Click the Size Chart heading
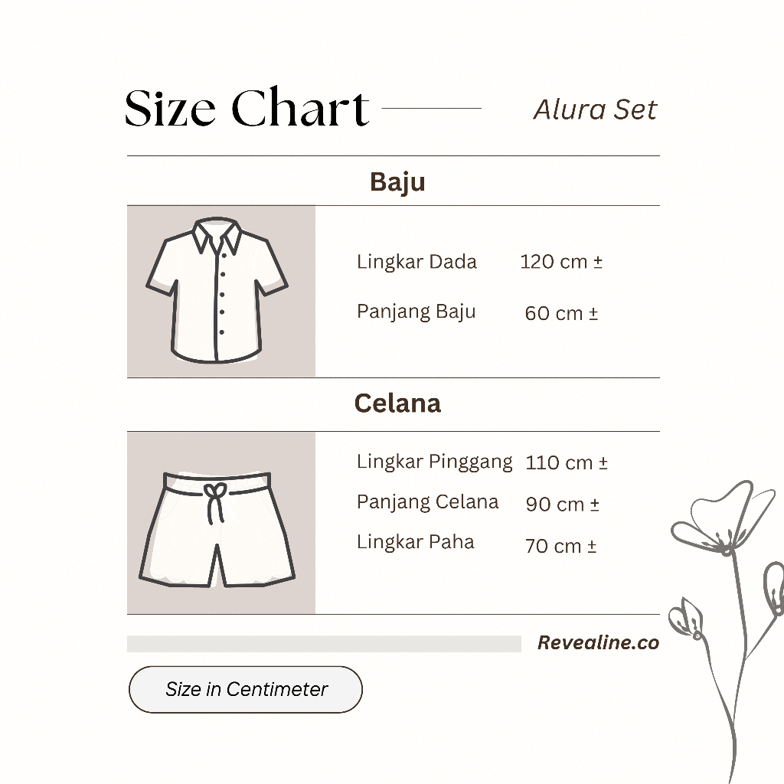This screenshot has height=784, width=784. (x=247, y=108)
